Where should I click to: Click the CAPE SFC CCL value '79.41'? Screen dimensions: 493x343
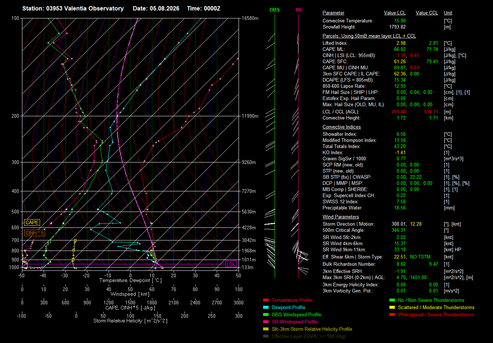click(432, 62)
